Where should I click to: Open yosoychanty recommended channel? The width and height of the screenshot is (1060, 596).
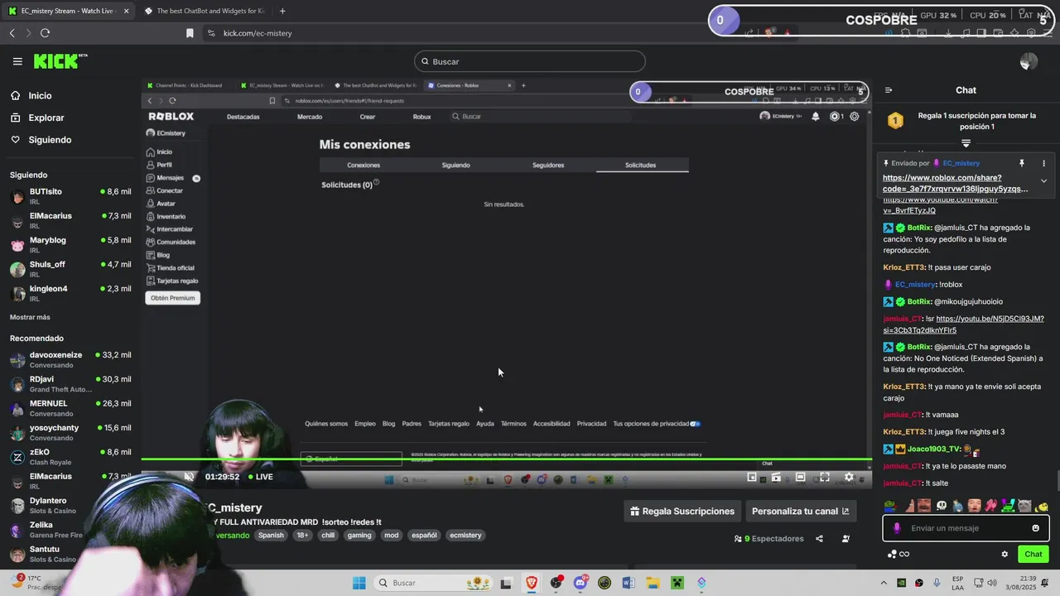(x=70, y=433)
